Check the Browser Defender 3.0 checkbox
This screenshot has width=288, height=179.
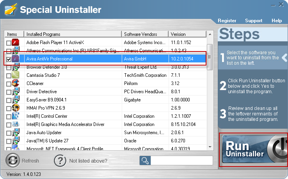click(9, 67)
